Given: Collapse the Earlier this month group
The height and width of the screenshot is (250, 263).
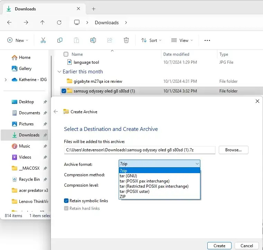Looking at the screenshot, I should (x=59, y=72).
